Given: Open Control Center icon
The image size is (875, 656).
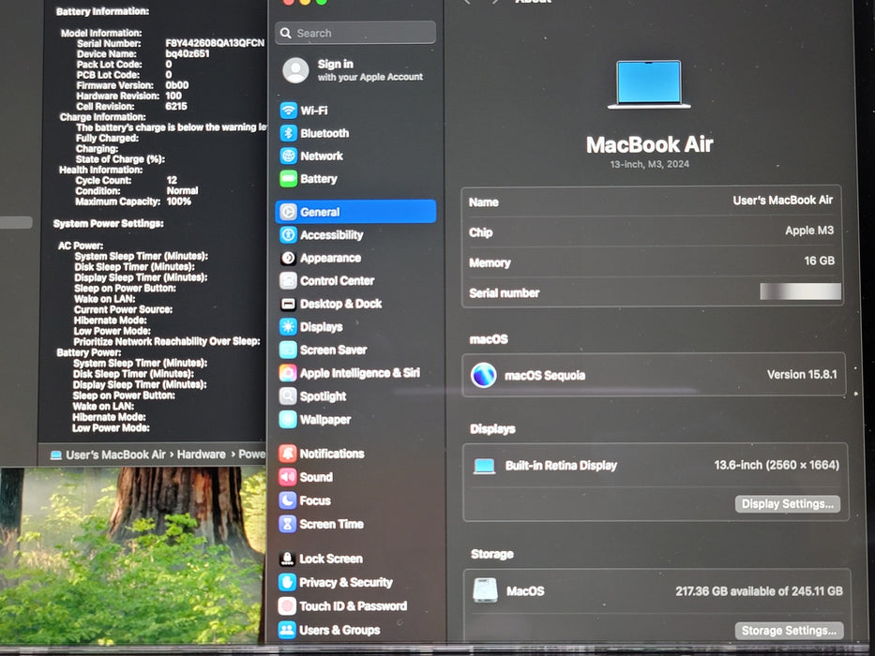Looking at the screenshot, I should (288, 280).
